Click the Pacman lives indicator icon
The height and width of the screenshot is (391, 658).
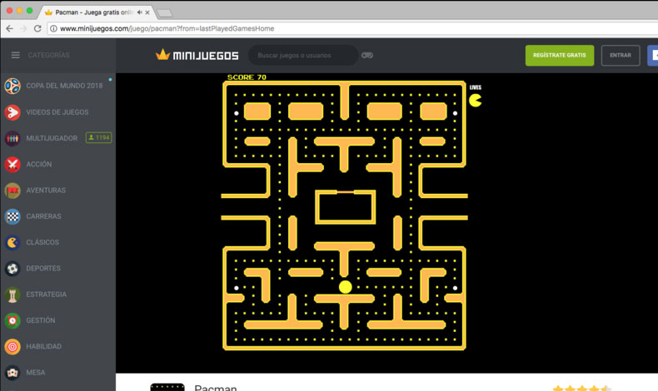pyautogui.click(x=475, y=100)
